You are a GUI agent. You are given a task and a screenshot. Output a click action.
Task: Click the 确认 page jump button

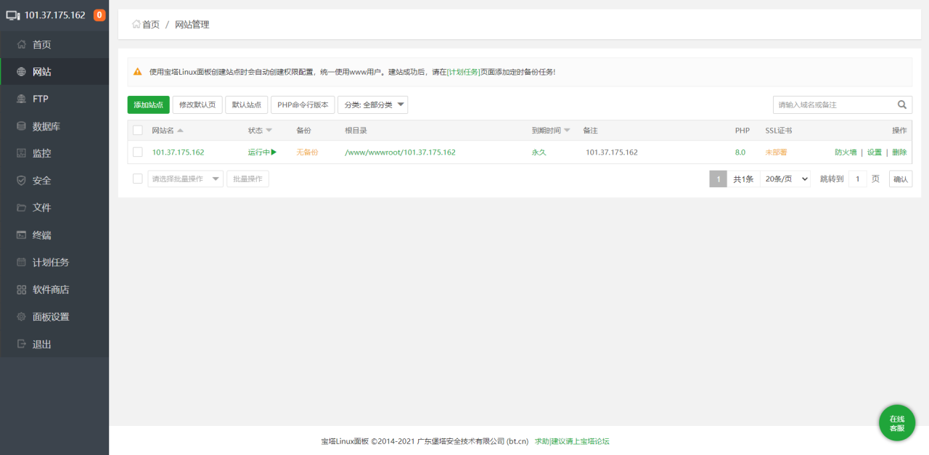pyautogui.click(x=901, y=179)
